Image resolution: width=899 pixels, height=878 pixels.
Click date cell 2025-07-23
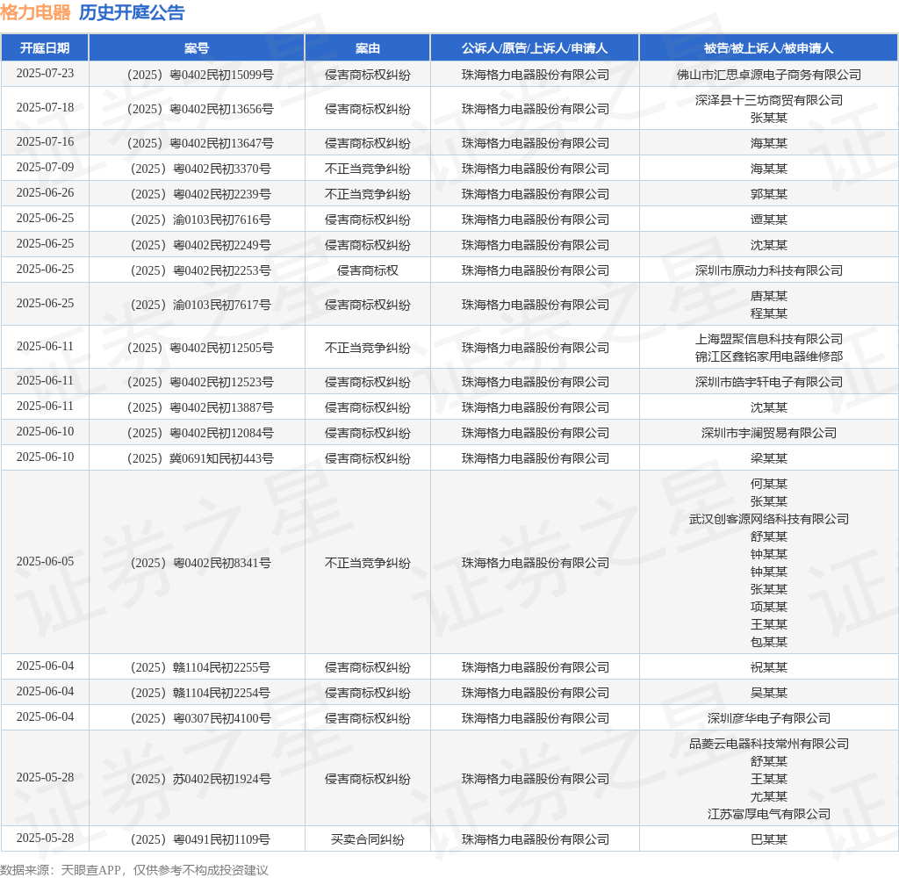tap(45, 74)
